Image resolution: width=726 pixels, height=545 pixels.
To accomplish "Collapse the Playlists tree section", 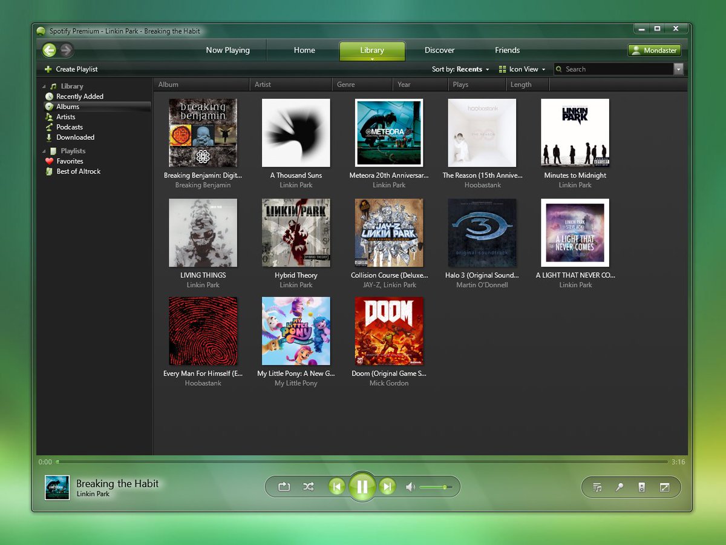I will [44, 151].
